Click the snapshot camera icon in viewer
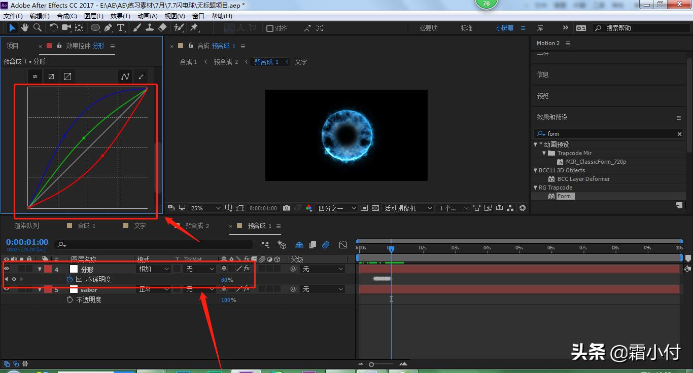 click(x=287, y=208)
